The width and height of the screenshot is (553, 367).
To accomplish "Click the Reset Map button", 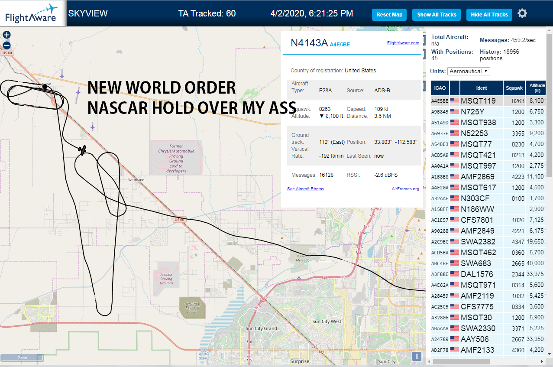I will point(389,15).
